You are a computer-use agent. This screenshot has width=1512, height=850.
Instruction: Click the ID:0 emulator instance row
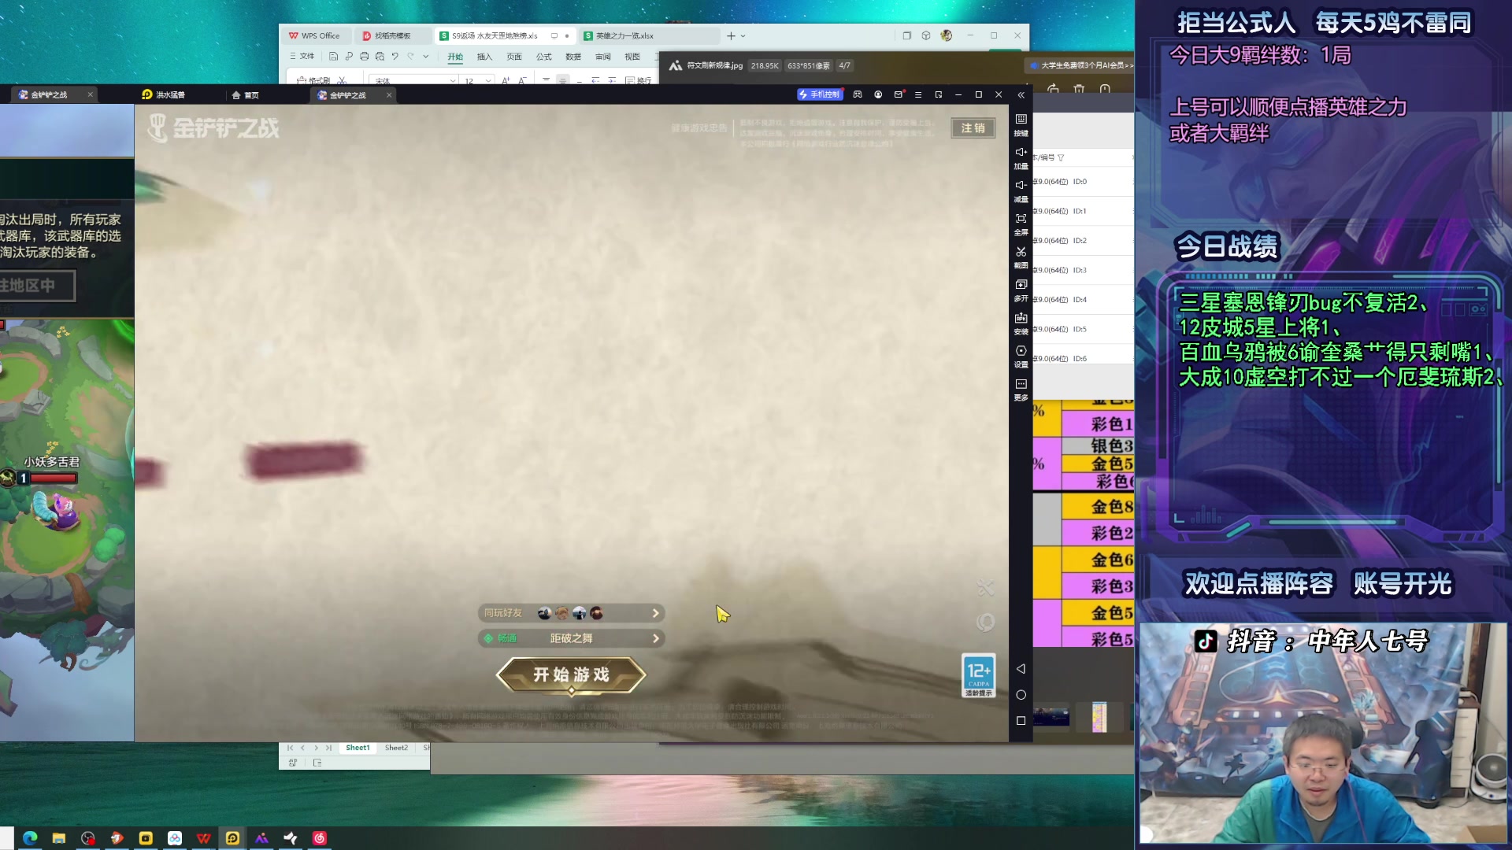[x=1083, y=182]
